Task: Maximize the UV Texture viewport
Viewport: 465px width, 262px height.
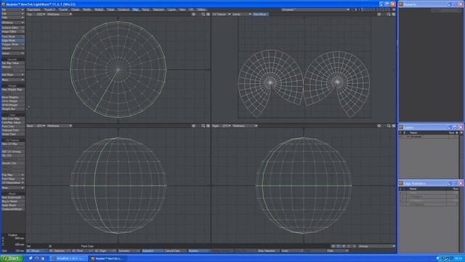Action: [x=394, y=15]
